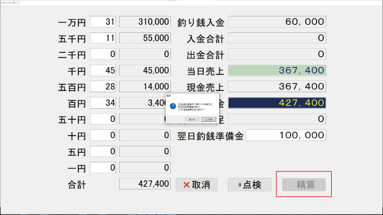Click the red X icon on 取消 button
383x215 pixels.
186,185
